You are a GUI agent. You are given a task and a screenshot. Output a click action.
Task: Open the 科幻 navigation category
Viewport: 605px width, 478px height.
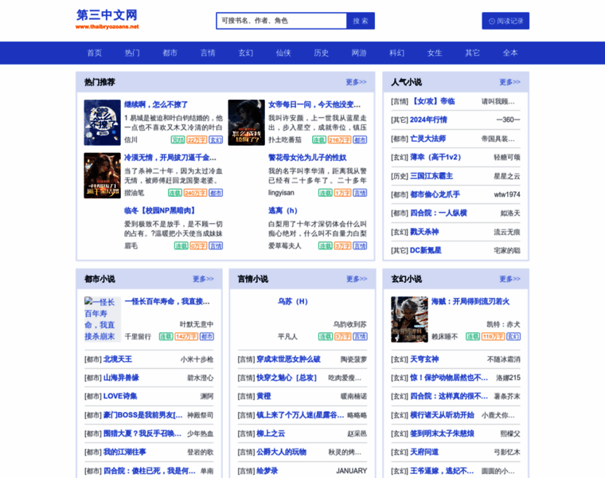(397, 53)
